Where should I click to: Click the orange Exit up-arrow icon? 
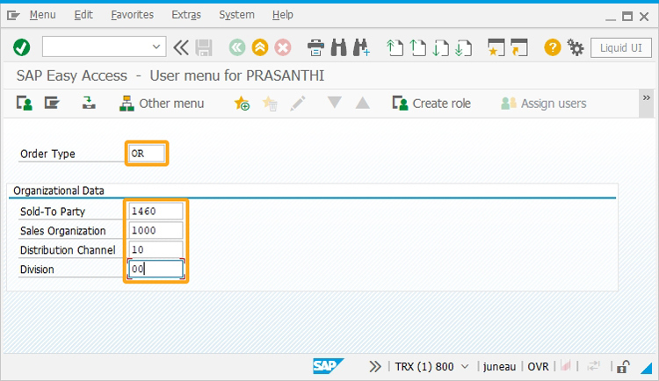point(260,47)
